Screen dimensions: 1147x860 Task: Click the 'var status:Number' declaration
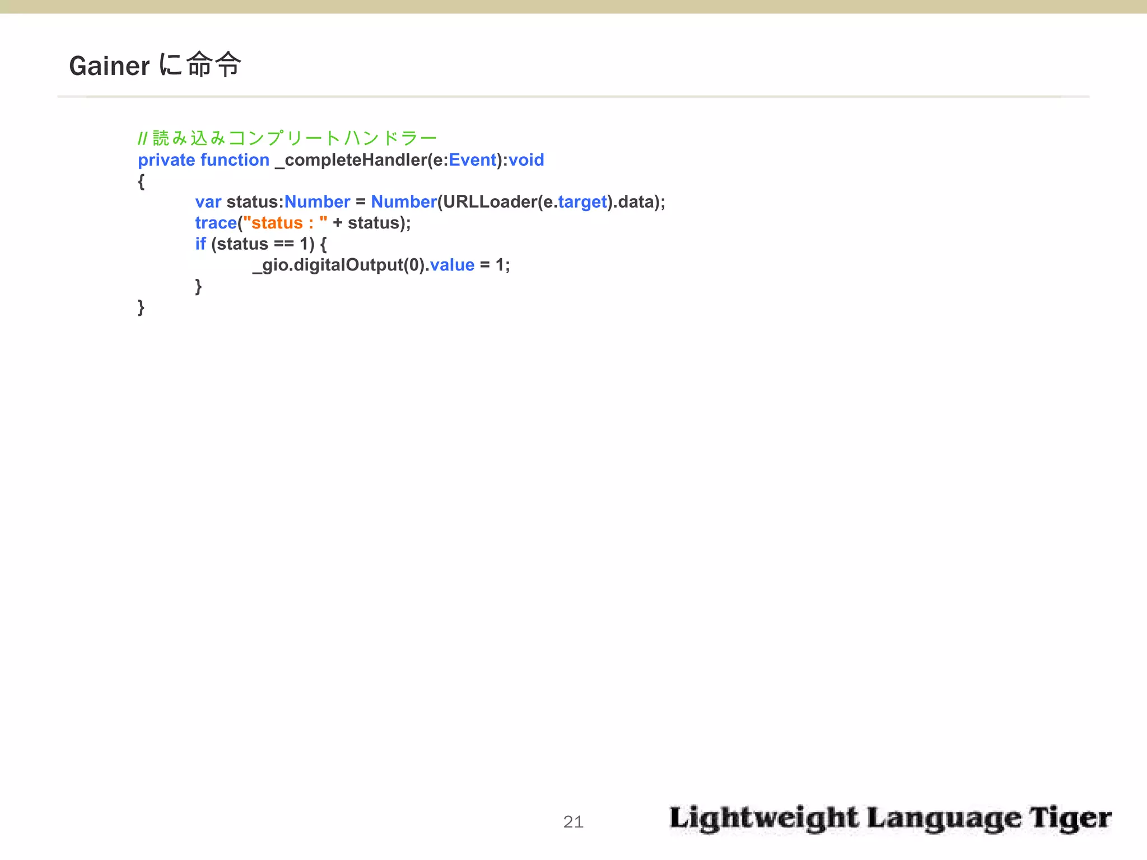tap(273, 202)
